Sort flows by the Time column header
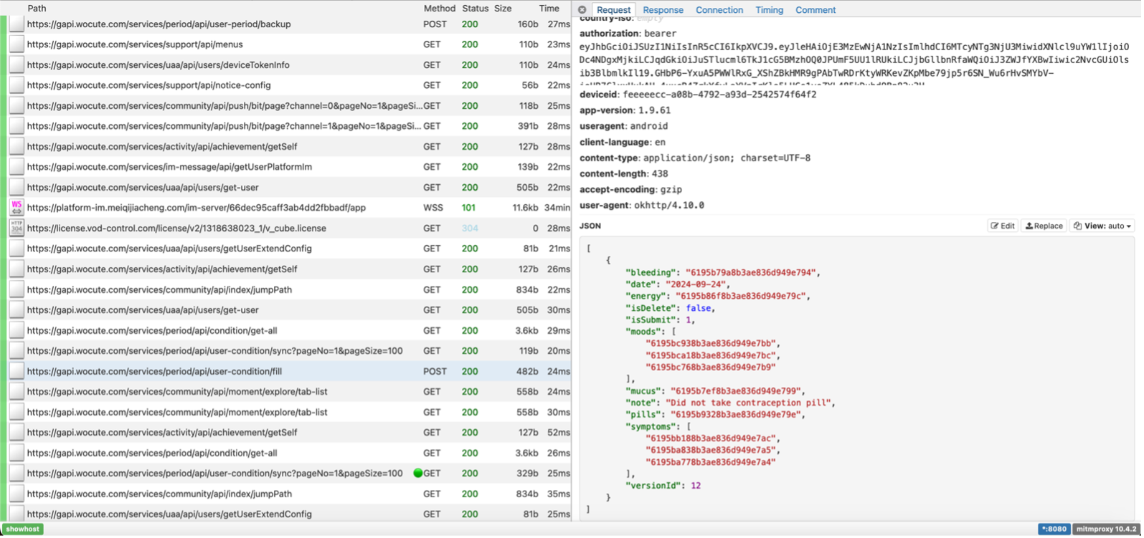 (549, 9)
